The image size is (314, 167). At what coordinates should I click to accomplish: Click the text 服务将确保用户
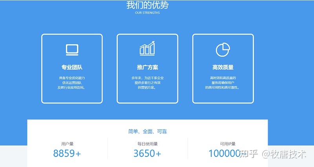(223, 83)
